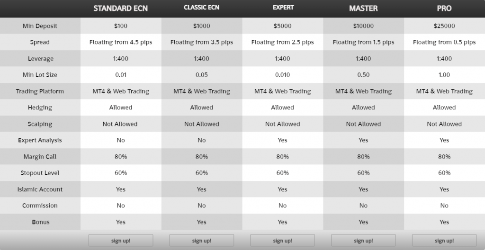Click Floating from 4.5 pips cell
The height and width of the screenshot is (250, 485).
(x=121, y=42)
